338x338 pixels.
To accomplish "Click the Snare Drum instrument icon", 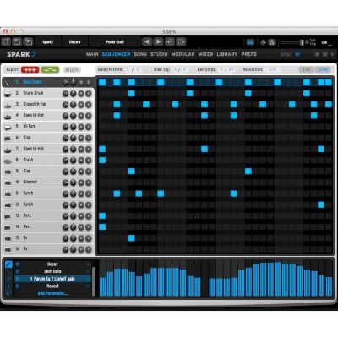I will click(8, 94).
